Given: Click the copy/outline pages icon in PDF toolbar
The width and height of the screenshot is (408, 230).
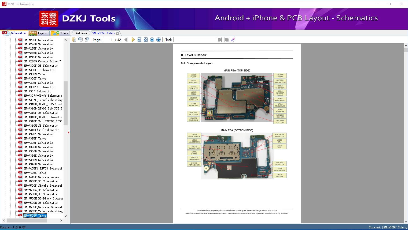Looking at the screenshot, I should 74,40.
